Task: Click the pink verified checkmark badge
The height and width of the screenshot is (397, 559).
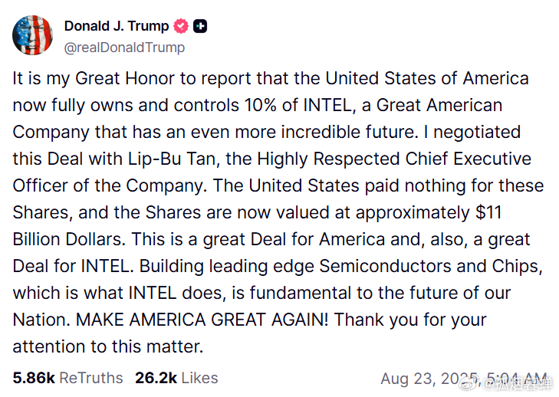Action: [x=181, y=26]
